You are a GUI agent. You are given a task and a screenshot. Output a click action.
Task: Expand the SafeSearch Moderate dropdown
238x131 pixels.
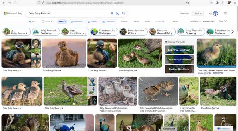click(x=209, y=21)
